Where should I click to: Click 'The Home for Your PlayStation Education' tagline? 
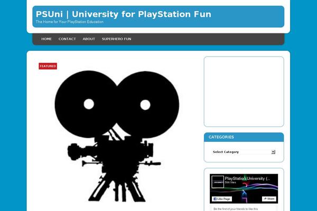[70, 22]
